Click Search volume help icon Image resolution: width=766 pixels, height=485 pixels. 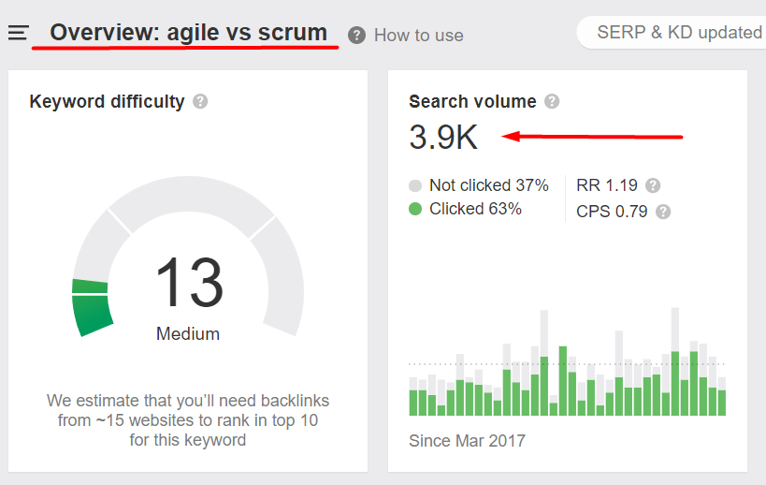click(552, 102)
